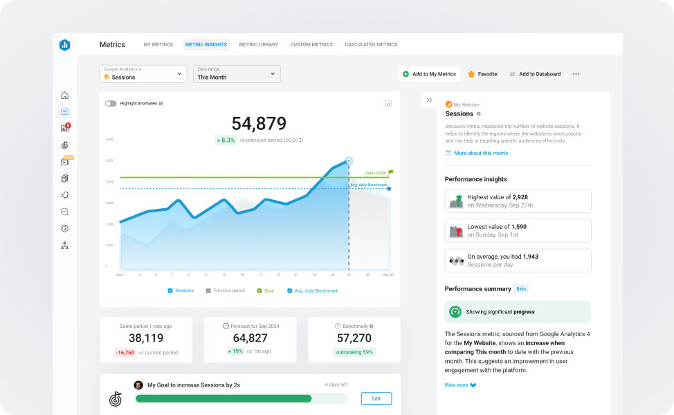Viewport: 674px width, 415px height.
Task: Switch to the METRIC LIBRARY tab
Action: (x=258, y=44)
